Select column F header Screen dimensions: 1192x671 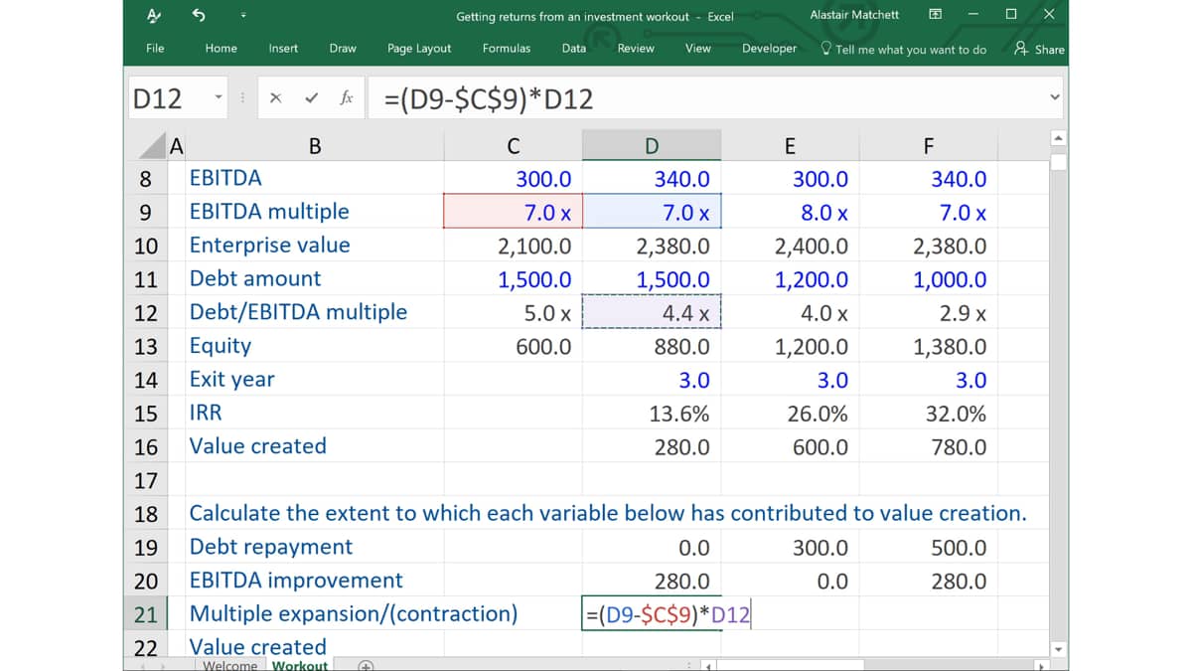point(928,146)
